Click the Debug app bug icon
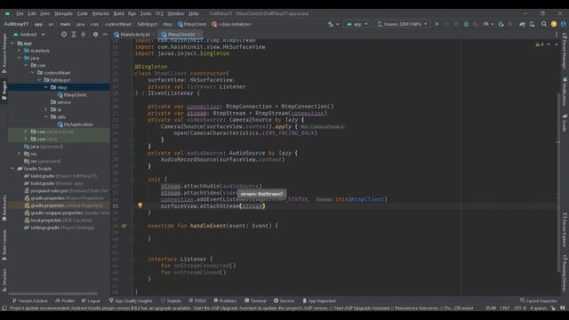Viewport: 569px width, 320px height. 466,24
